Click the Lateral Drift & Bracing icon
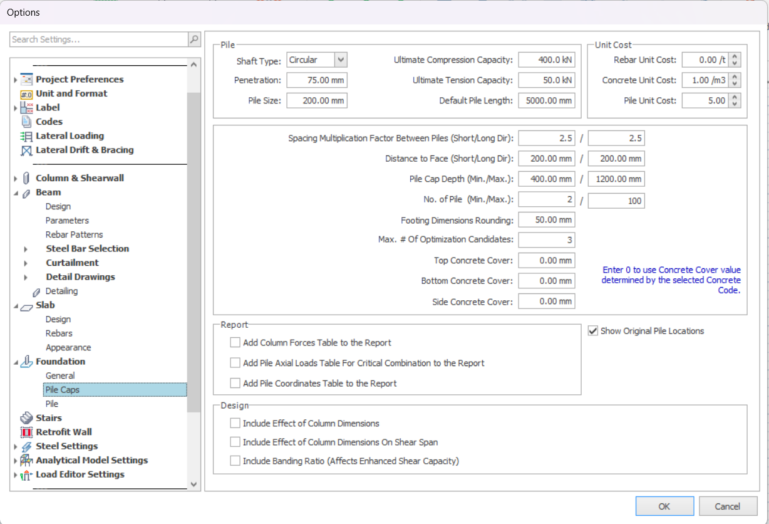769x524 pixels. 26,150
